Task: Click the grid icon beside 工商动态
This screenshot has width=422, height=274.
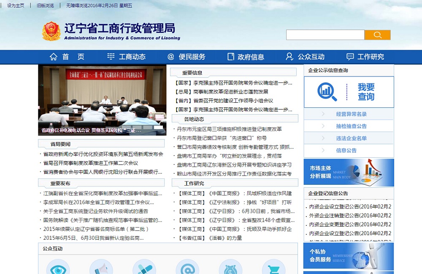Action: [111, 56]
